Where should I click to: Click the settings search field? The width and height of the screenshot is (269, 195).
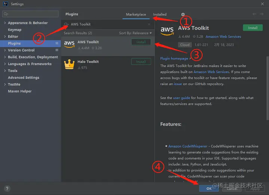pyautogui.click(x=31, y=14)
